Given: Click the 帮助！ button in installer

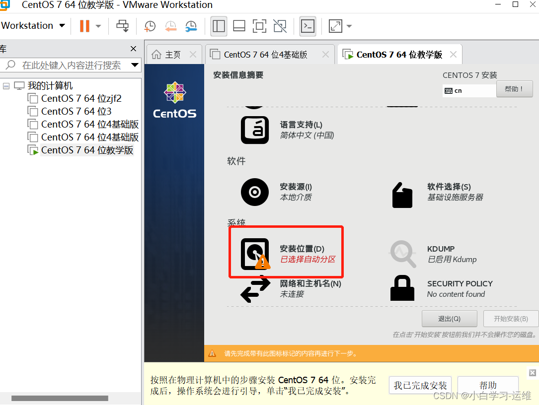Looking at the screenshot, I should [x=514, y=89].
